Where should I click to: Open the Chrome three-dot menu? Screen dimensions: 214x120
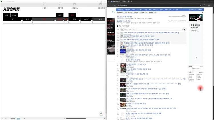coord(212,5)
